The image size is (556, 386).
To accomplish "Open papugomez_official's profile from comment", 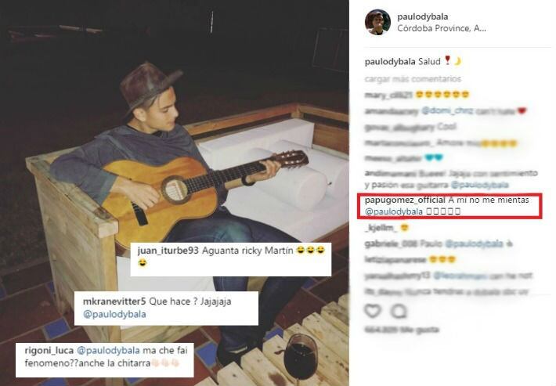I will point(405,200).
